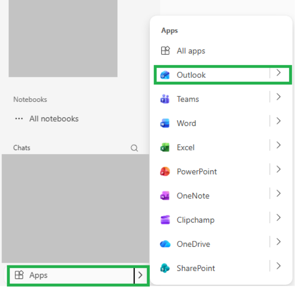Click the OneDrive cloud icon

165,244
